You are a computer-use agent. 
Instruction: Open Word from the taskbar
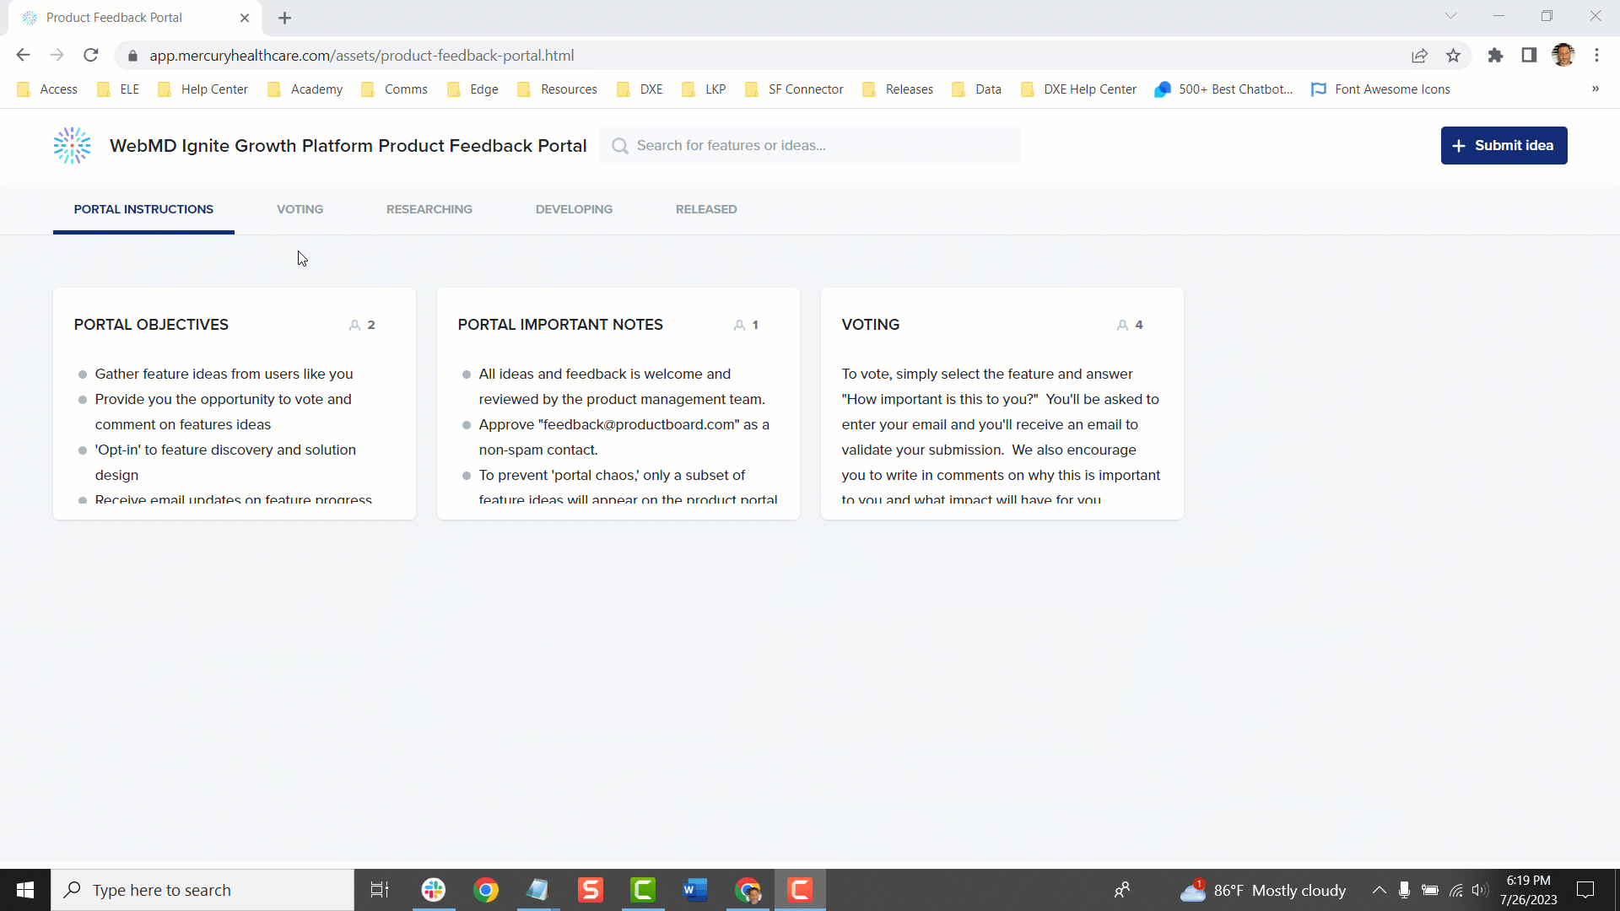pyautogui.click(x=694, y=890)
